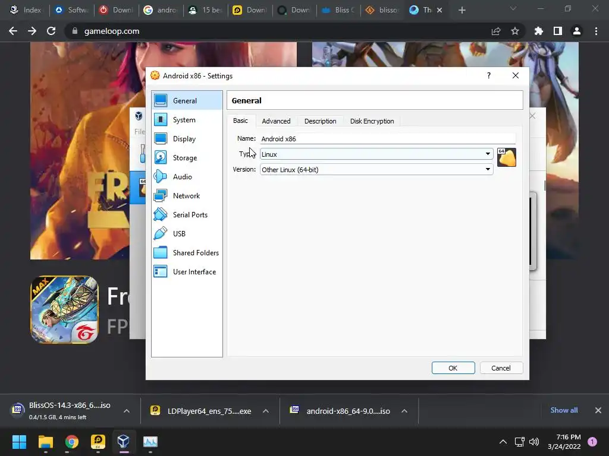Confirm settings with the OK button
The width and height of the screenshot is (609, 456).
click(453, 368)
